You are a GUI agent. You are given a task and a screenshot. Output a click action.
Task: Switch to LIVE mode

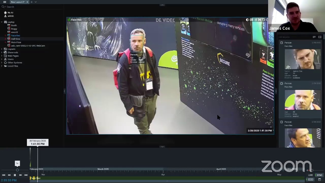(311, 175)
